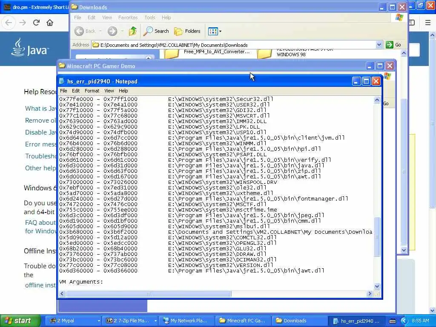The image size is (436, 327).
Task: Click Downloads window scroll down arrow
Action: click(404, 250)
